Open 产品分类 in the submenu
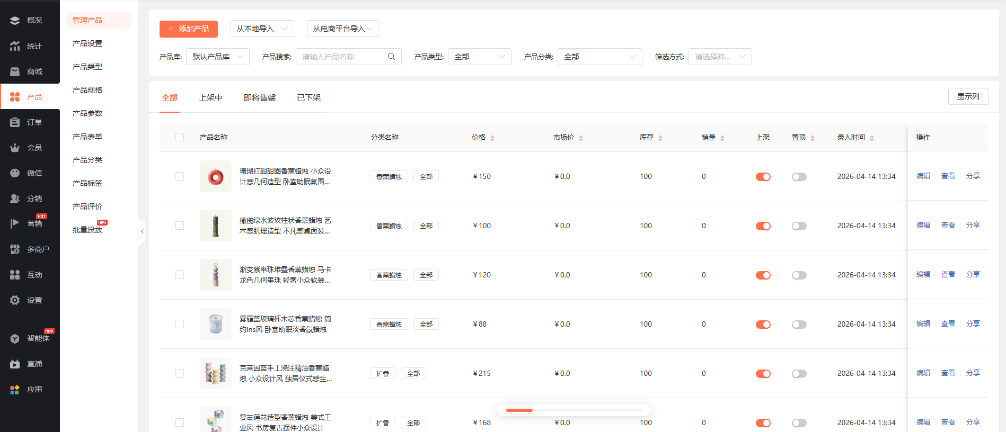 tap(87, 160)
